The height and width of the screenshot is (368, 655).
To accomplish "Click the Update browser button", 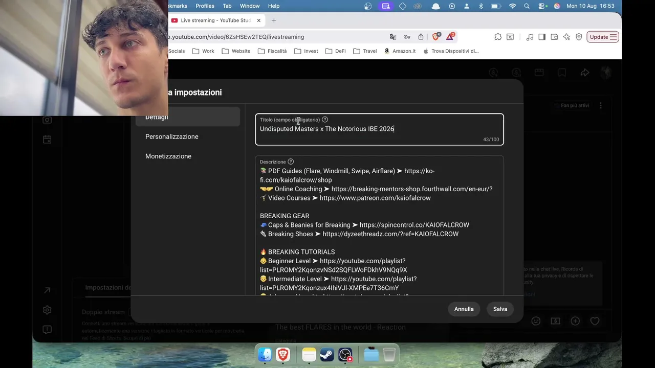I will pyautogui.click(x=603, y=37).
